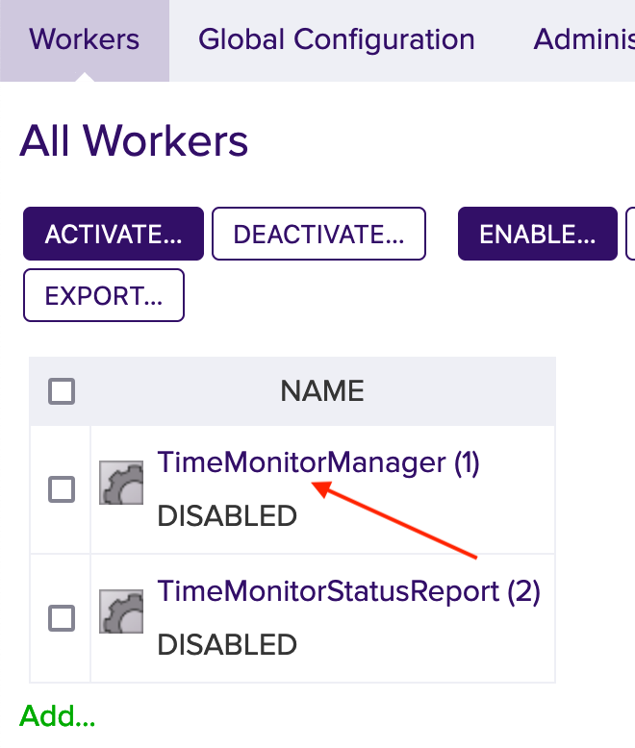Click the green Add... link
635x748 pixels.
point(58,716)
